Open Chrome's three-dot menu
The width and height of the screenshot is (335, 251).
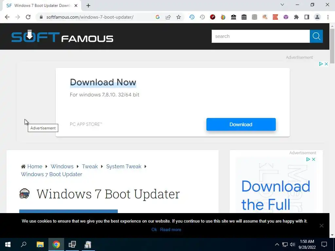coord(328,17)
